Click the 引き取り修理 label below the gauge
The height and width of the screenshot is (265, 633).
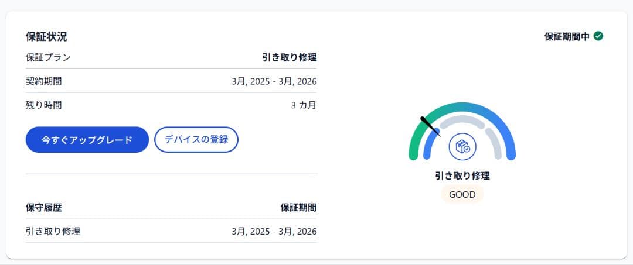[x=462, y=175]
